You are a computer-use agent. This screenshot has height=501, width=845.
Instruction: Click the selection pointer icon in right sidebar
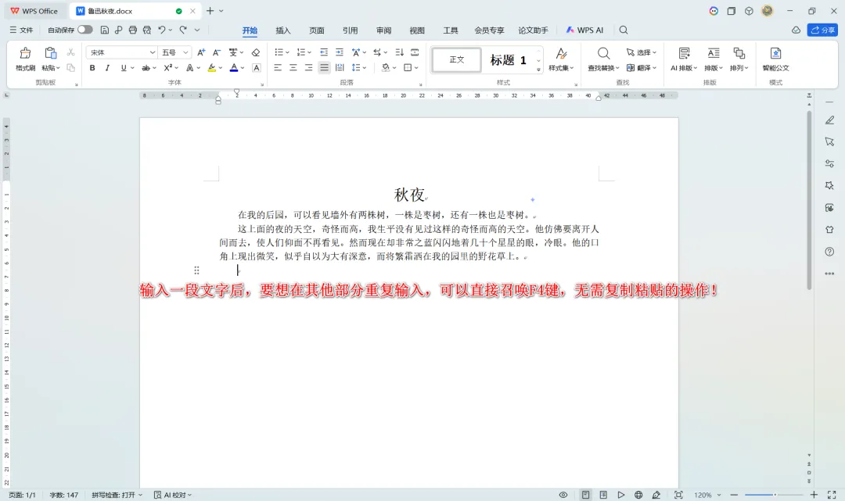tap(829, 141)
